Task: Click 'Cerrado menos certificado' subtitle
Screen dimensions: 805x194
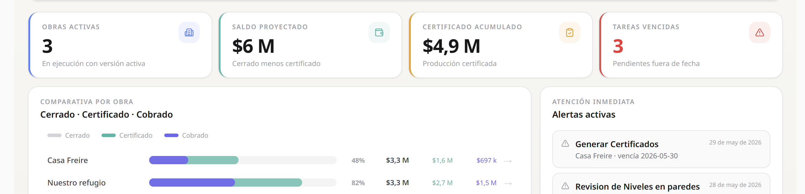Action: tap(276, 63)
